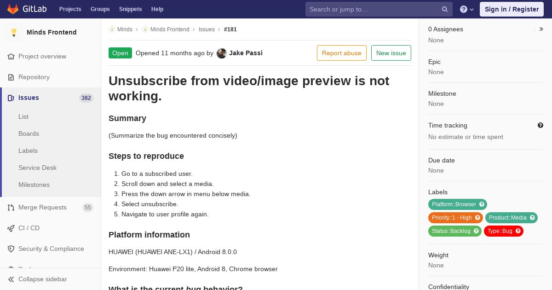
Task: Click Jake Passi's avatar image
Action: (x=222, y=53)
